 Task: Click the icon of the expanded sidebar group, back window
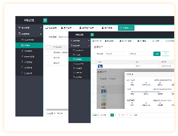pos(20,34)
